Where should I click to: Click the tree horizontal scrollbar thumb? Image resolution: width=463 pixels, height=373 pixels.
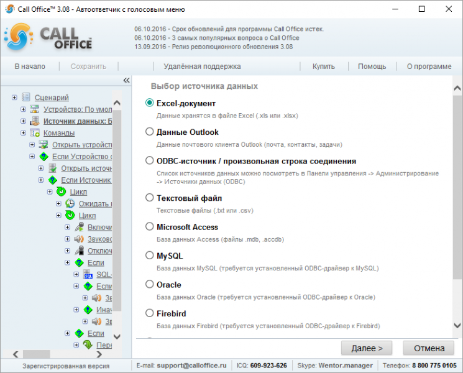[37, 354]
